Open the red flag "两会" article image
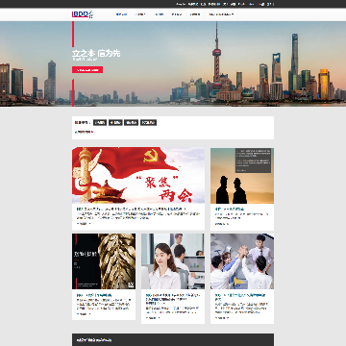Viewport: 346px width, 346px height. tap(138, 175)
